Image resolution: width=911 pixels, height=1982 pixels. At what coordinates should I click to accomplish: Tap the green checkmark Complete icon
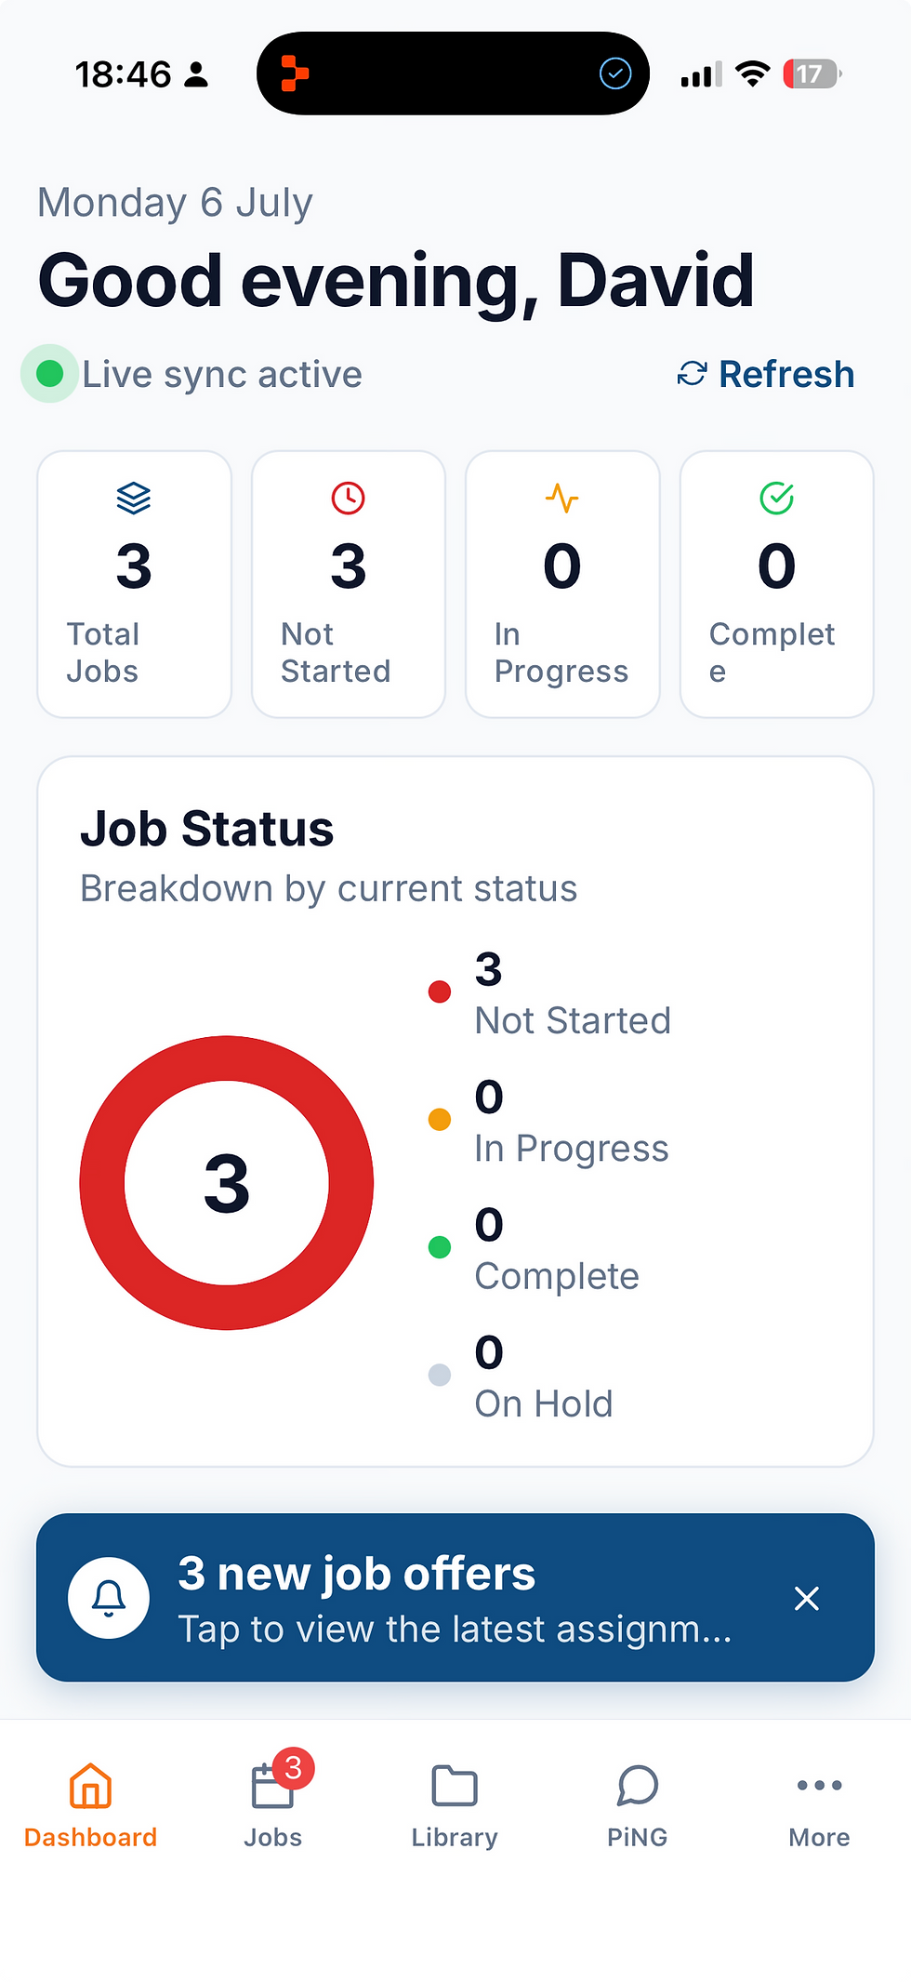click(777, 499)
